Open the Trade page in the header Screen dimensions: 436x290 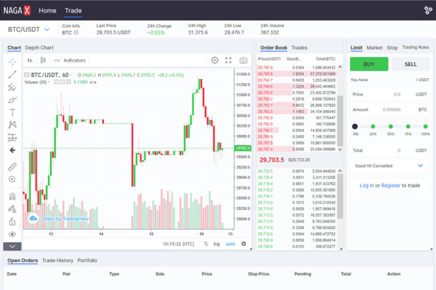(x=73, y=11)
